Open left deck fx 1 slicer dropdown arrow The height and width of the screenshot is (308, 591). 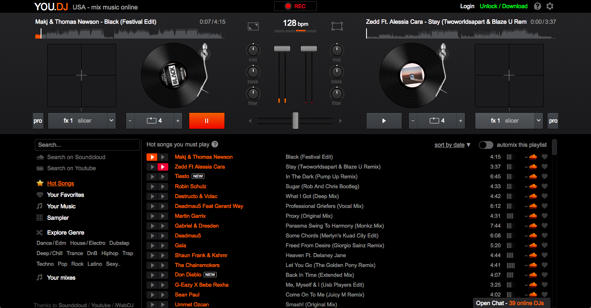pyautogui.click(x=111, y=121)
